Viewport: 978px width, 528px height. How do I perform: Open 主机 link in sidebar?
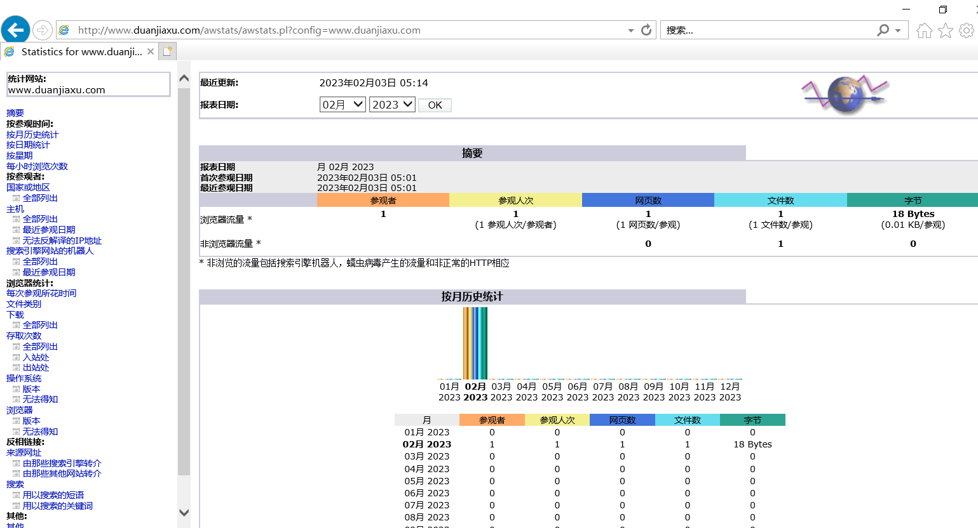coord(15,209)
